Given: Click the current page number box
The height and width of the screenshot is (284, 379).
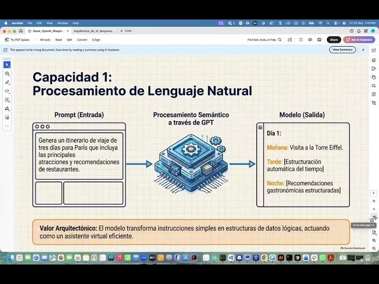Looking at the screenshot, I should pos(374,193).
